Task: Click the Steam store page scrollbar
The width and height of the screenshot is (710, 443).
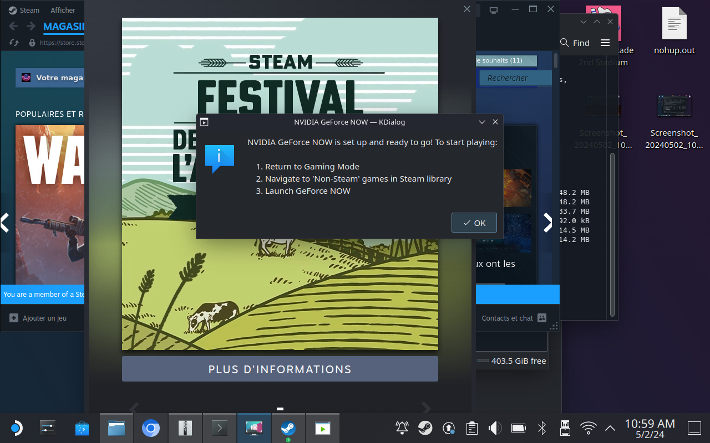Action: [x=556, y=61]
